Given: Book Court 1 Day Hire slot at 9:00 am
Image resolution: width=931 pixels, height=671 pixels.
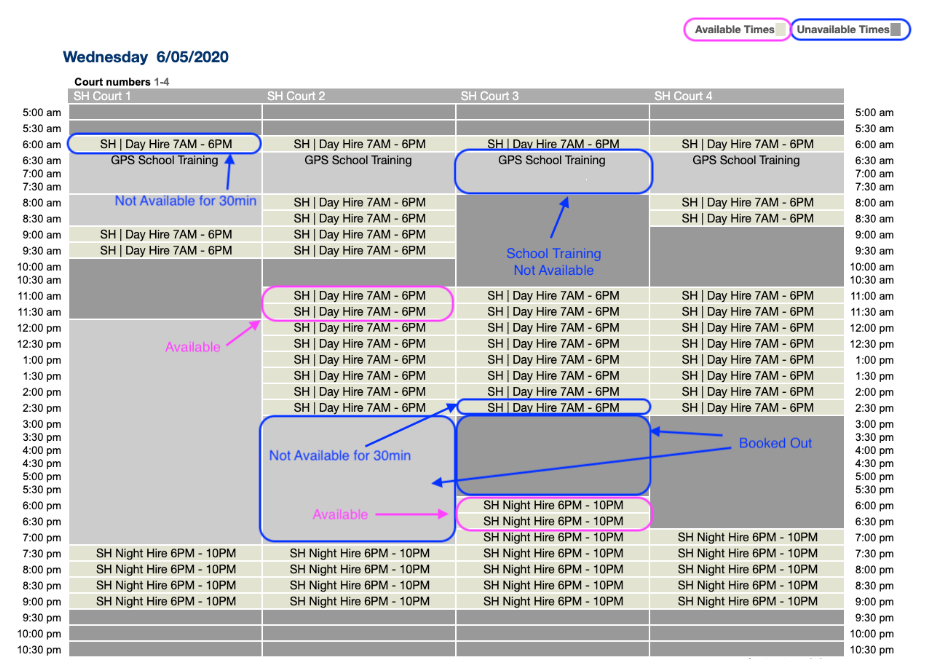Looking at the screenshot, I should point(165,234).
